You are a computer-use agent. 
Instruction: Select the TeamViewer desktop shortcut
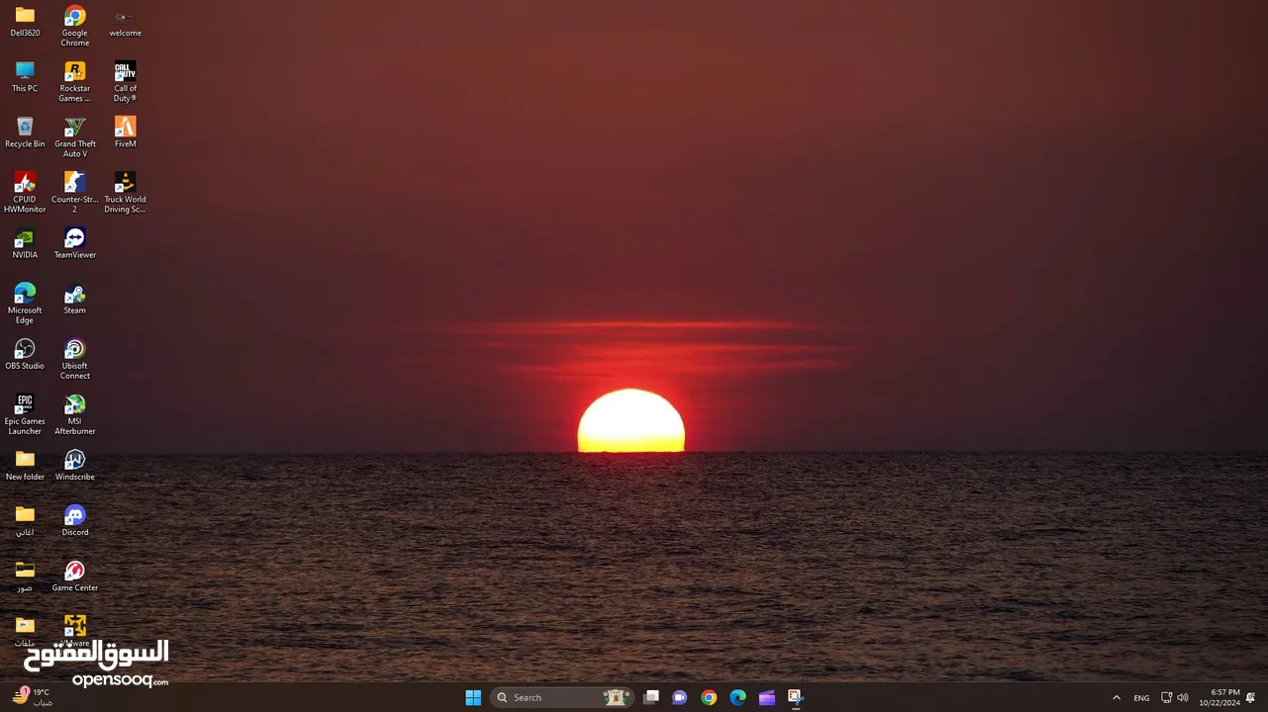(x=75, y=243)
